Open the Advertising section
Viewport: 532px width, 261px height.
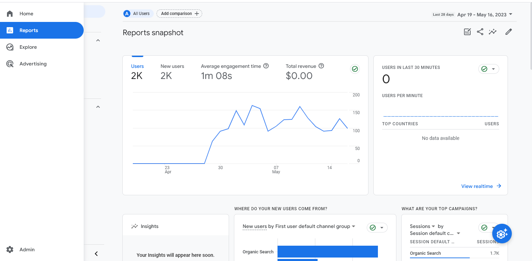pos(33,64)
